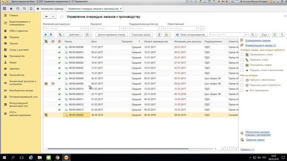Open search field history dropdown arrow

246,35
